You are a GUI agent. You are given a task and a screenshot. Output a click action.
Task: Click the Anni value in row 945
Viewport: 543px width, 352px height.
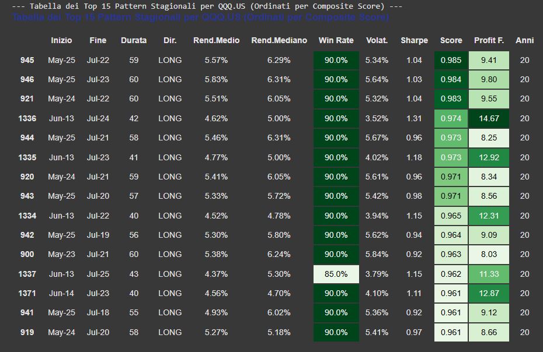pyautogui.click(x=525, y=60)
